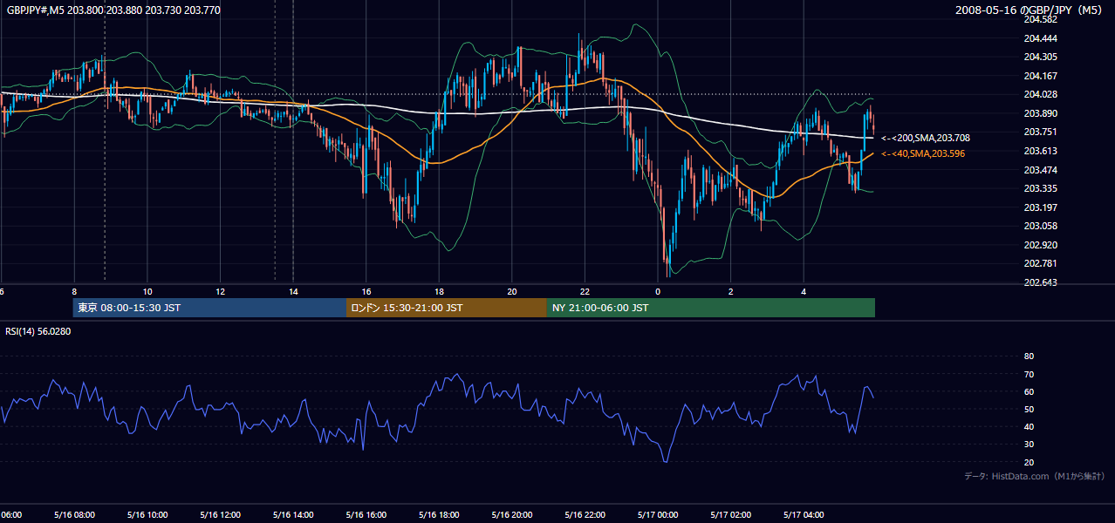Click price axis value 203.197

pyautogui.click(x=1040, y=207)
